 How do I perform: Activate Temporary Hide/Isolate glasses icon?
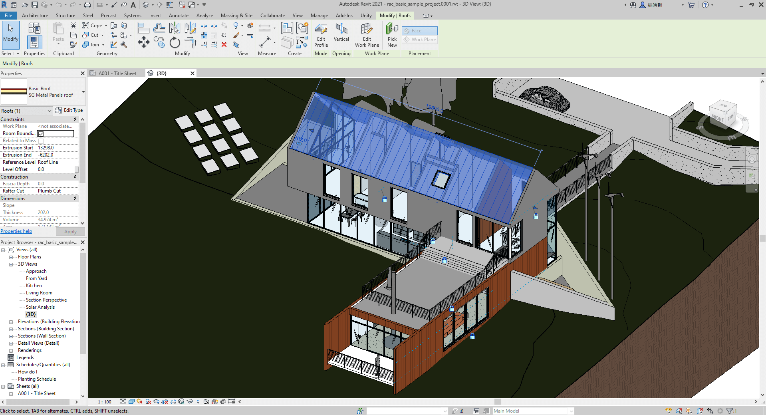click(191, 402)
